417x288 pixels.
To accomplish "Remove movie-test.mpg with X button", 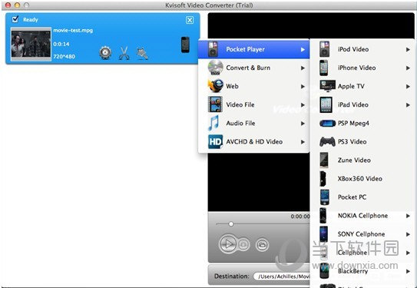I will pos(190,20).
